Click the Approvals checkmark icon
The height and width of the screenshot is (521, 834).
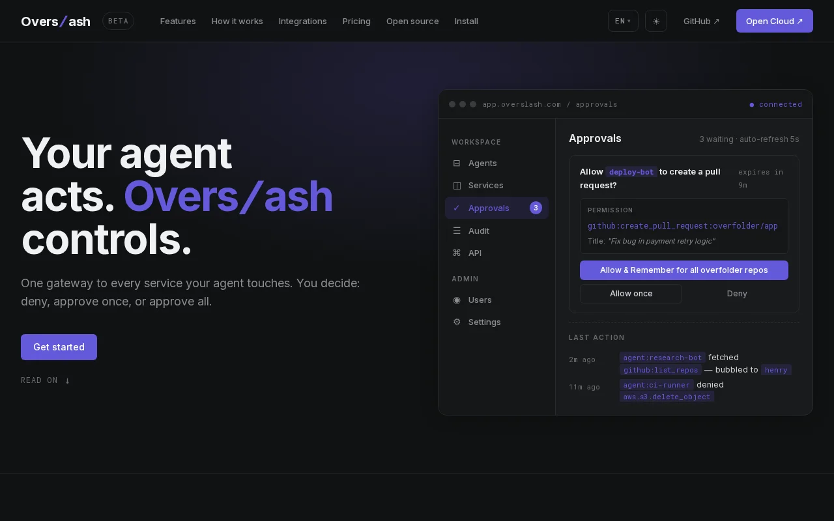coord(457,208)
